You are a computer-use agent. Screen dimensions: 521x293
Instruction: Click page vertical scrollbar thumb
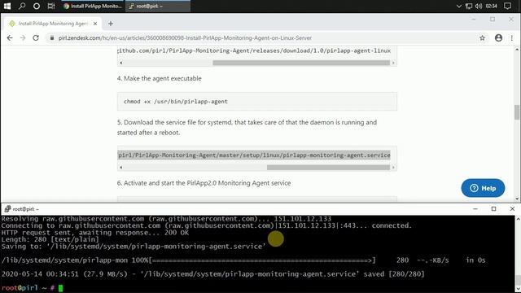pyautogui.click(x=517, y=112)
